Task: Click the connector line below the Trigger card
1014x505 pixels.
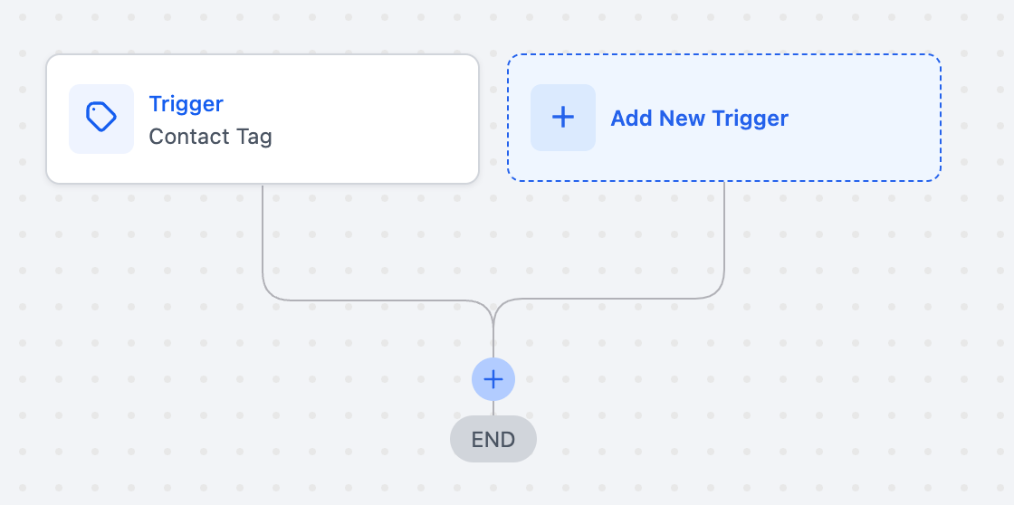Action: pos(263,235)
